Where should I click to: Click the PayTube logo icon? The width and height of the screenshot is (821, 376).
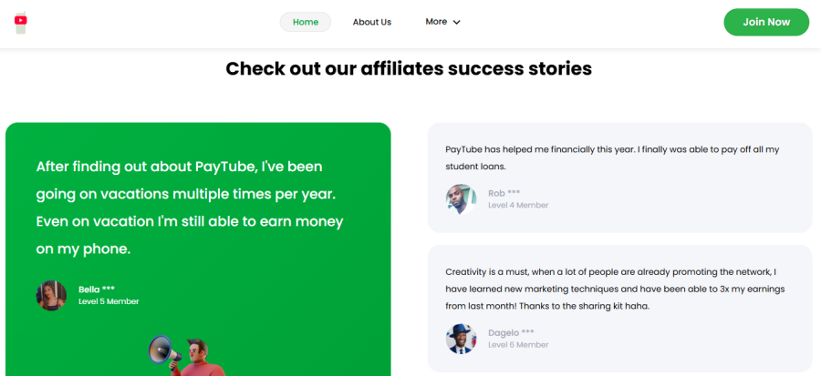21,22
